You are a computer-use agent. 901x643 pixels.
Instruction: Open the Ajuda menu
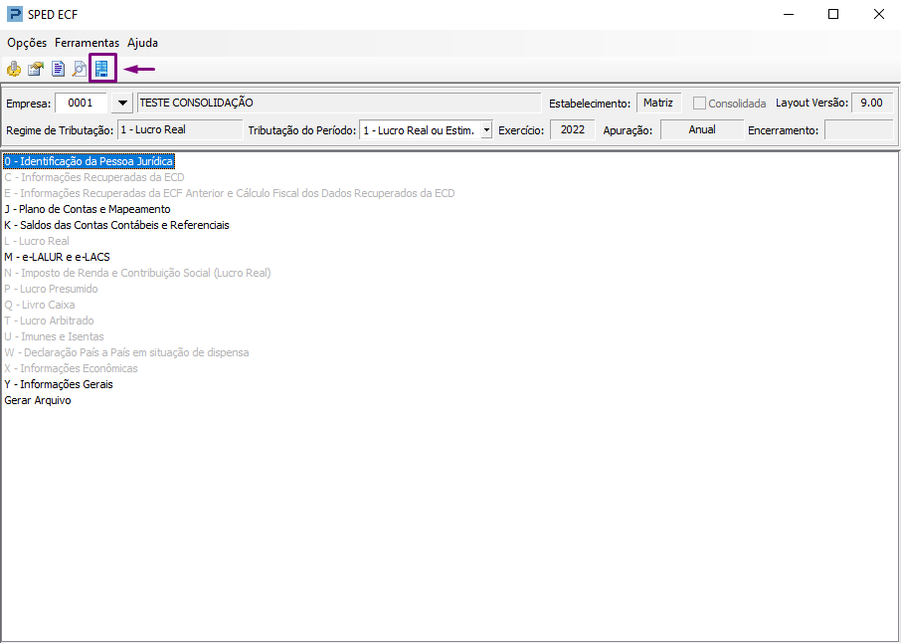142,43
